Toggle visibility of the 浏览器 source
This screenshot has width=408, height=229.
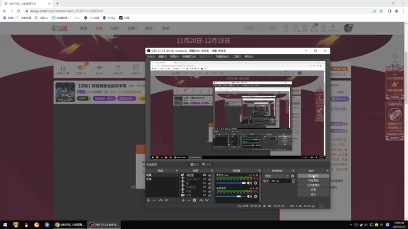pyautogui.click(x=205, y=175)
